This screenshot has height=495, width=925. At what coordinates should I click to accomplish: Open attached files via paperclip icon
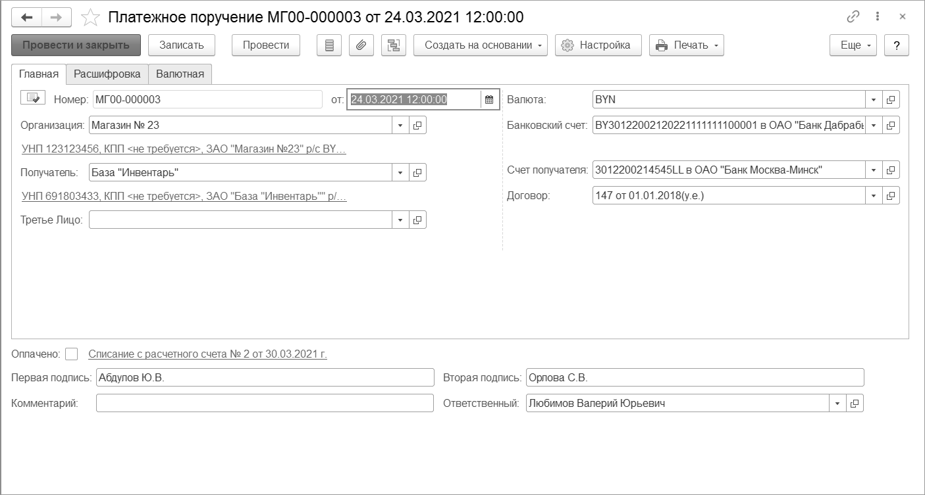click(x=361, y=45)
